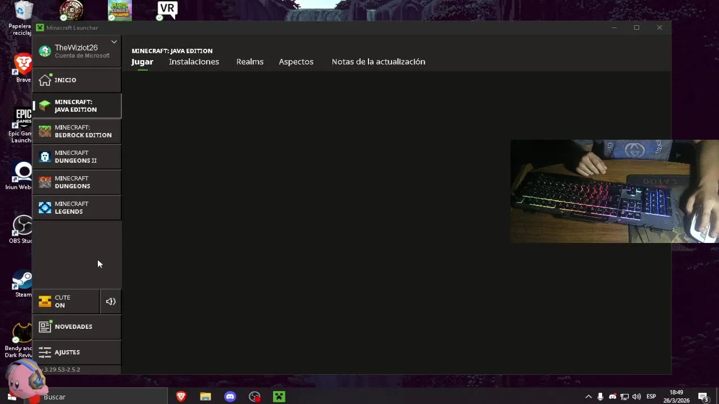Open the VR desktop icon
This screenshot has width=719, height=404.
pyautogui.click(x=167, y=10)
